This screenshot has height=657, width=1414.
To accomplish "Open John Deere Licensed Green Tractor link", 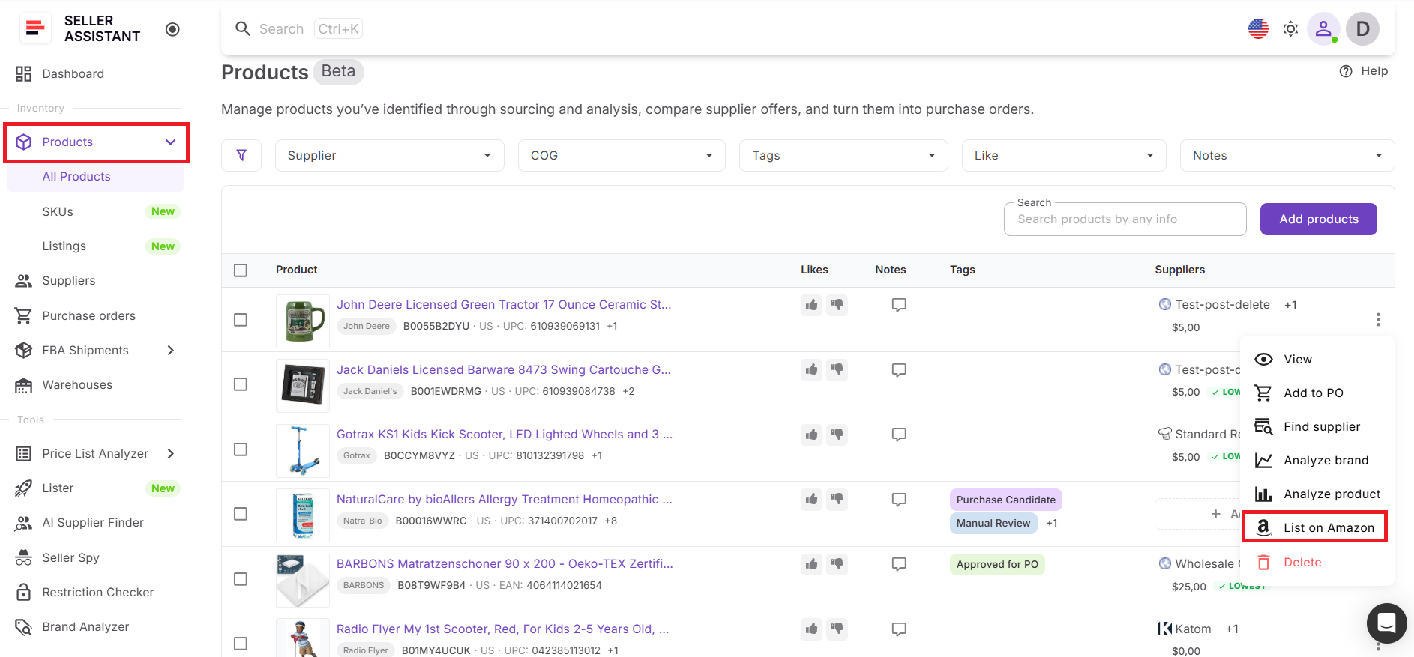I will [504, 304].
